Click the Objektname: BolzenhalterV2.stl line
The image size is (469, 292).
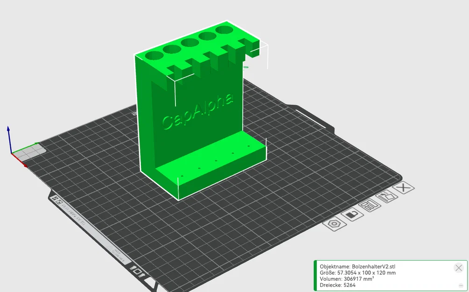click(357, 267)
